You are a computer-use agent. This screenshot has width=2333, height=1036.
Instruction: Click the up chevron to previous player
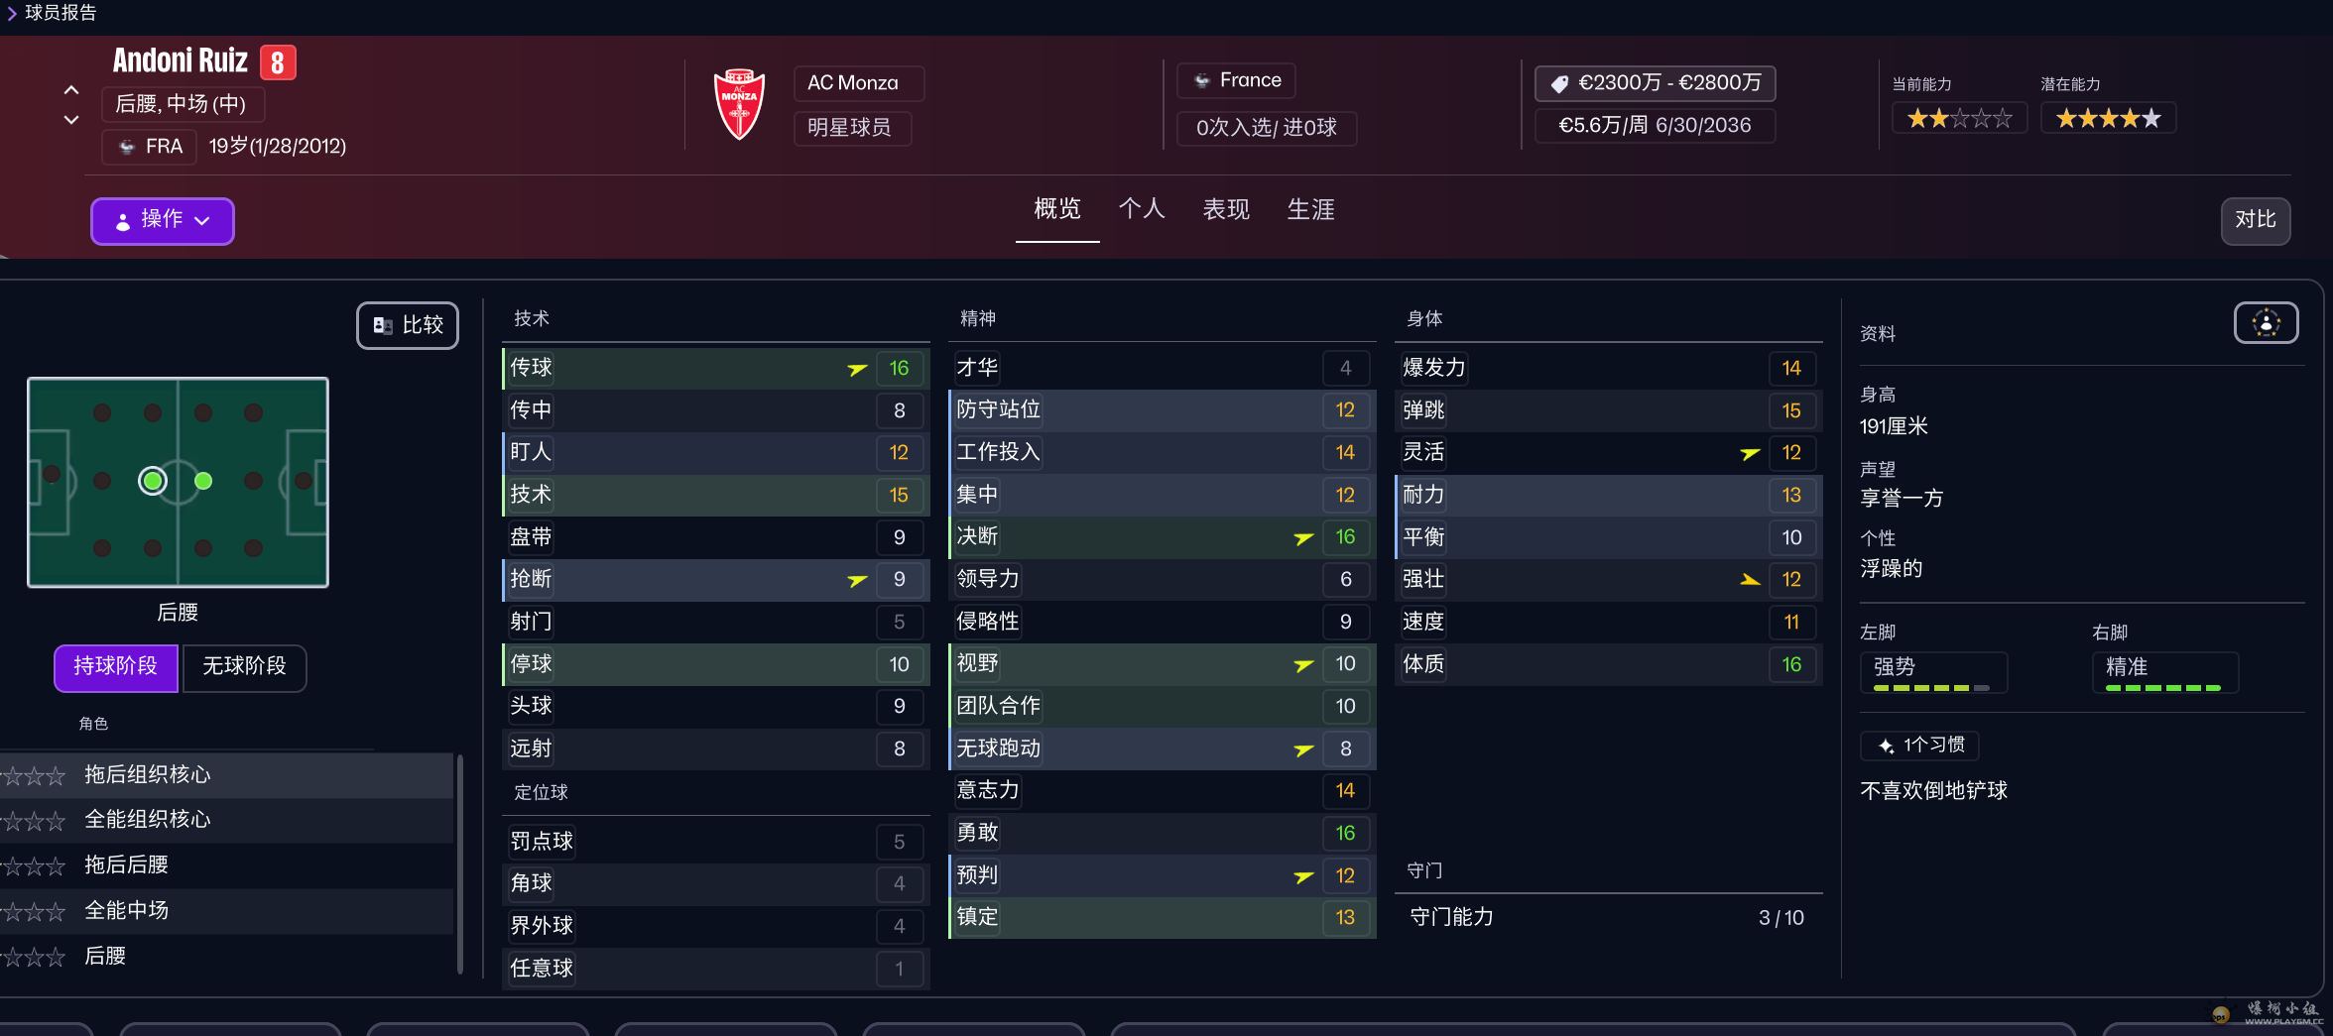70,89
